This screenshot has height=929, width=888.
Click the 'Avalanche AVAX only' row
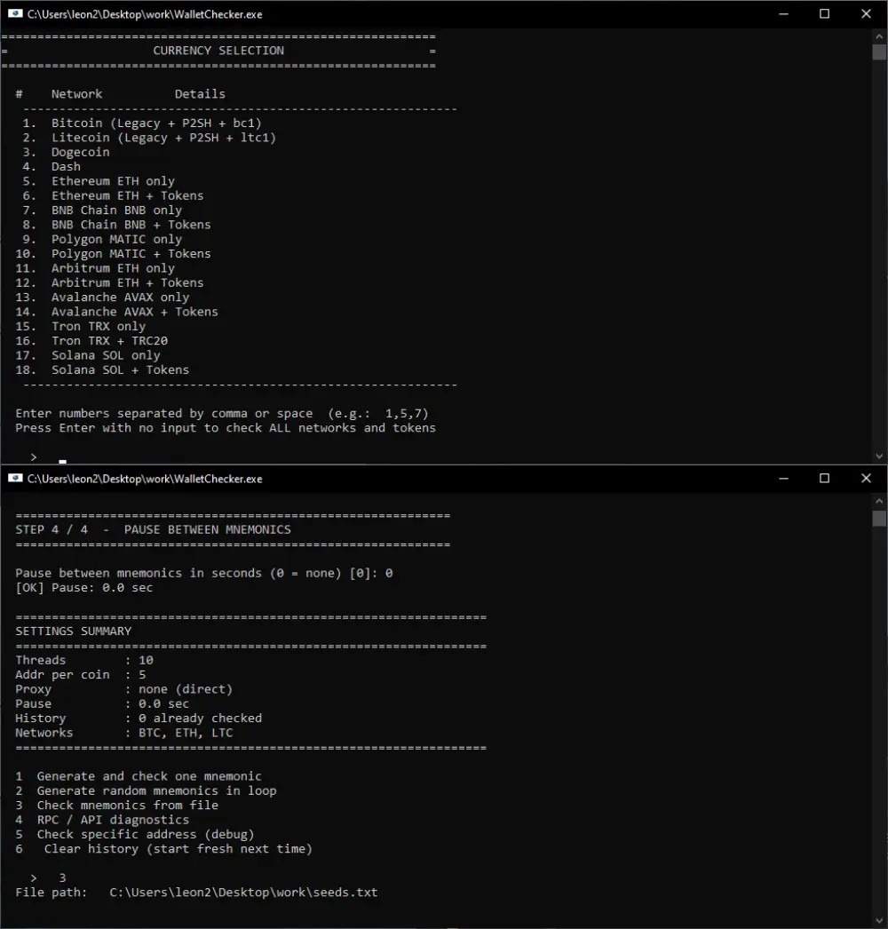[102, 298]
